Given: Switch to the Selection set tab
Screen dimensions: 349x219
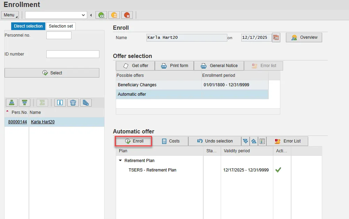Looking at the screenshot, I should 61,26.
